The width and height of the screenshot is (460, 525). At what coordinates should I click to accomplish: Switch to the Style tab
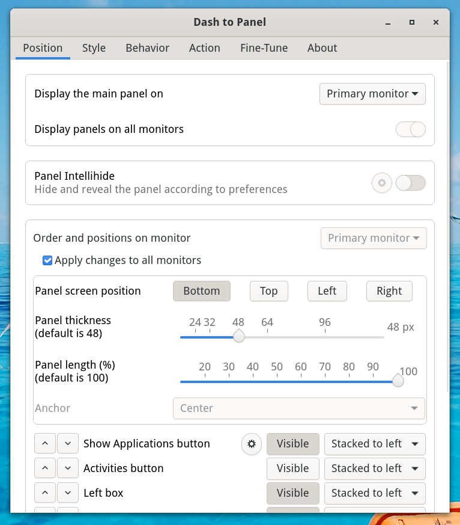pyautogui.click(x=94, y=48)
